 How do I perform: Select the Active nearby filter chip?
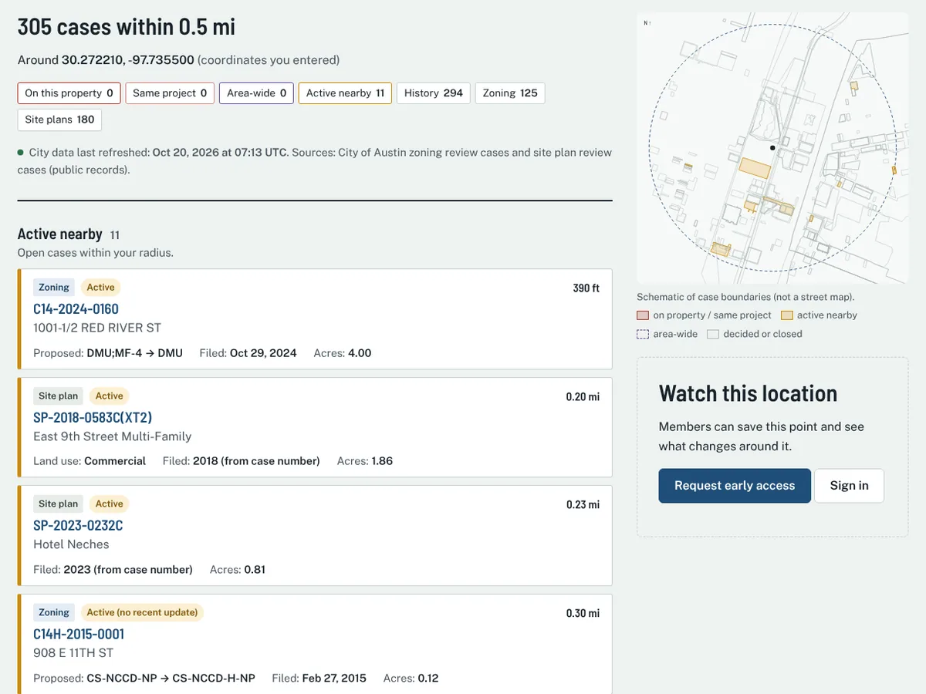tap(345, 93)
